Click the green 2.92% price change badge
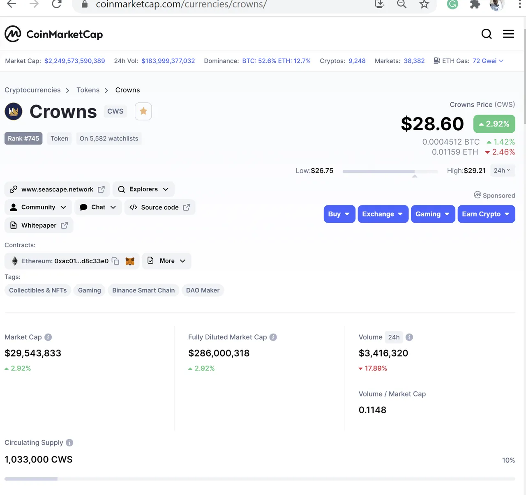Screen dimensions: 526x495 [494, 124]
